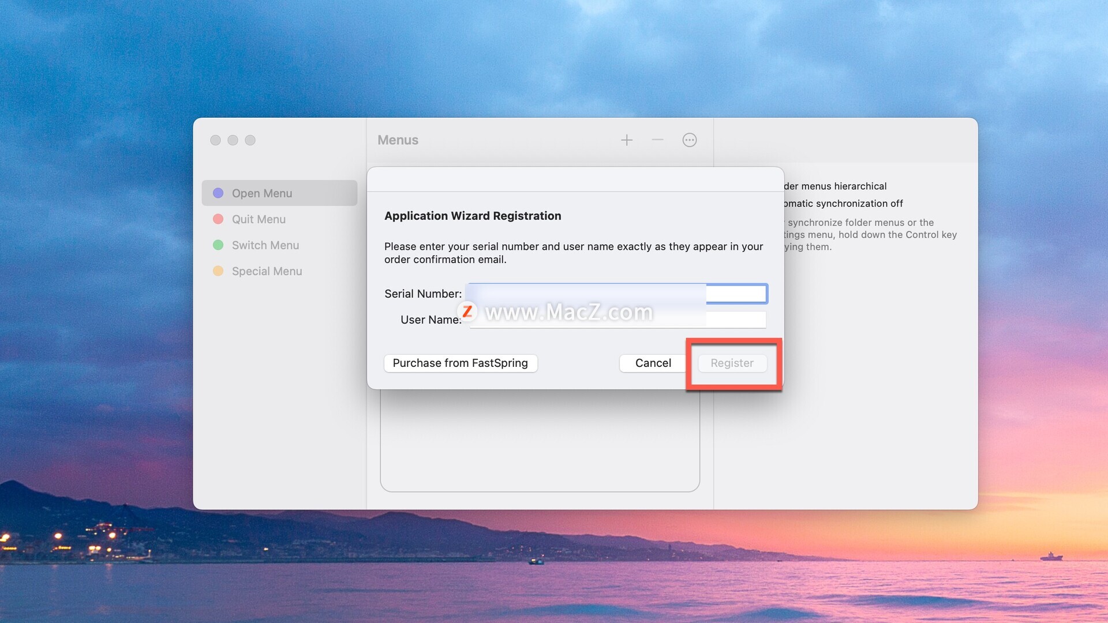Select Special Menu in the sidebar
Screen dimensions: 1108x623
click(x=267, y=271)
